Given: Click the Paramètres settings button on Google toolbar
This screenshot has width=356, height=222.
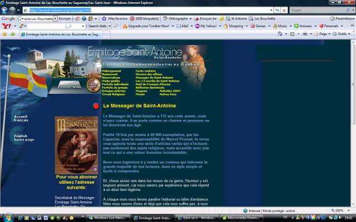Looking at the screenshot, I should point(342,18).
